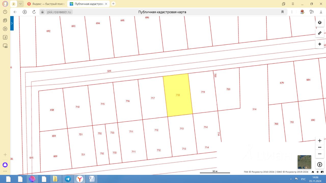
Task: Go back to the previous page
Action: click(x=15, y=12)
